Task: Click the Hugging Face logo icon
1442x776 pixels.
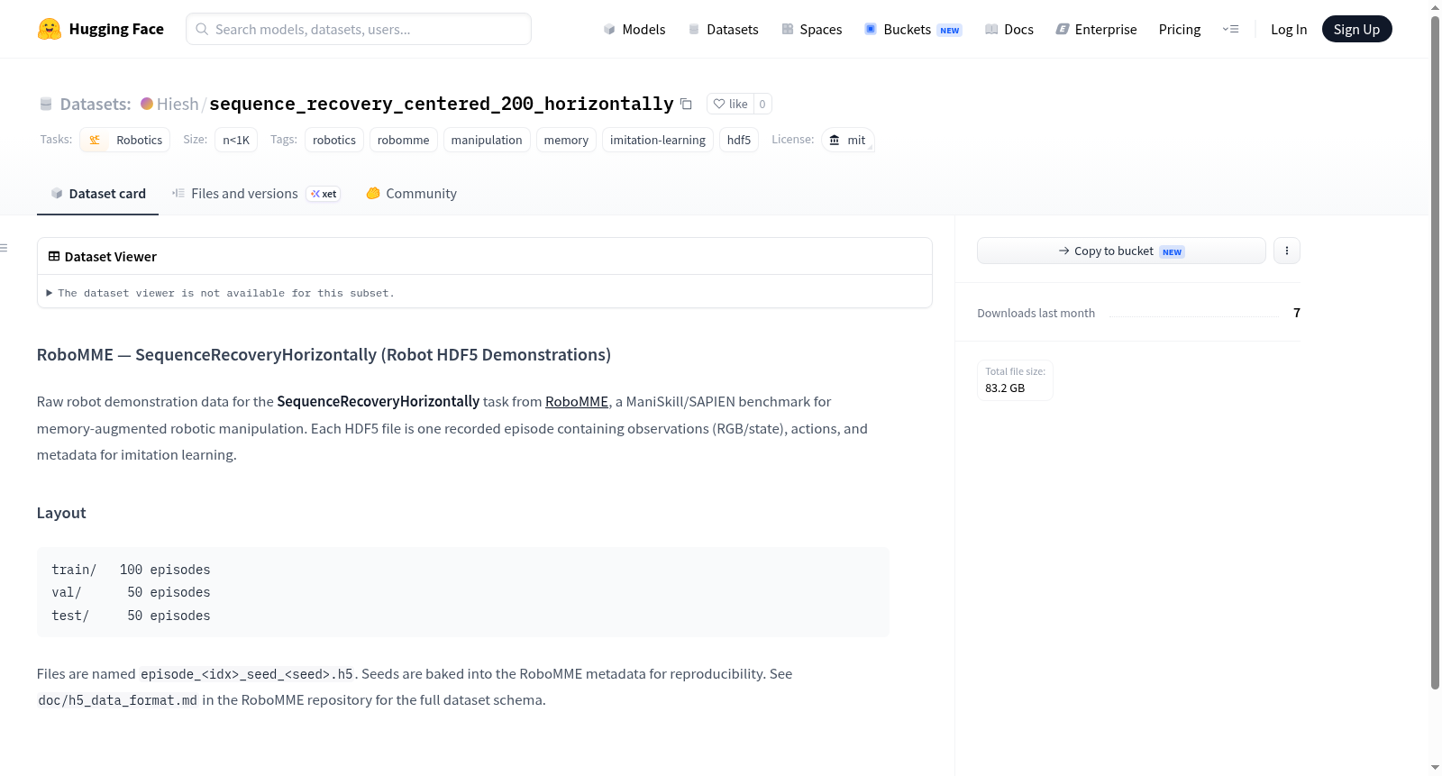Action: (49, 29)
